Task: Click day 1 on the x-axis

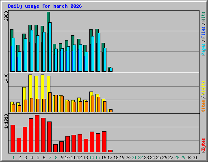Action: point(13,158)
